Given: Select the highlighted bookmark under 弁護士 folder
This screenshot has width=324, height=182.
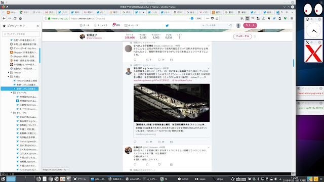Looking at the screenshot, I should tap(20, 89).
